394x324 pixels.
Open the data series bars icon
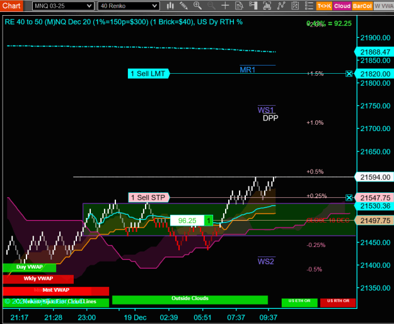pyautogui.click(x=267, y=6)
